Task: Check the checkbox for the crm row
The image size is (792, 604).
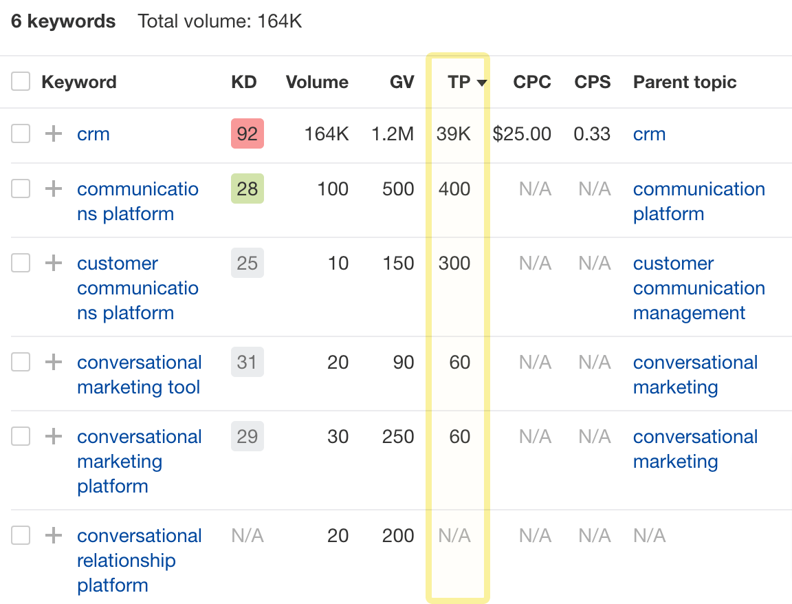Action: 21,134
